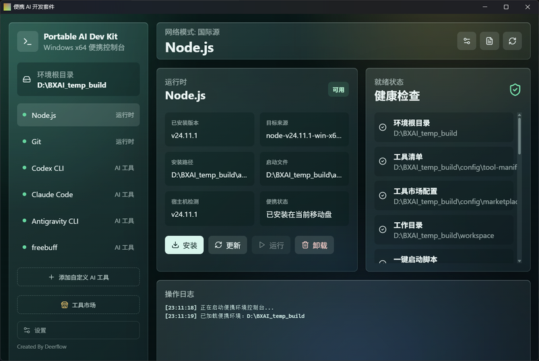Click the 环境根目录 path card in the sidebar
Image resolution: width=539 pixels, height=361 pixels.
click(78, 79)
